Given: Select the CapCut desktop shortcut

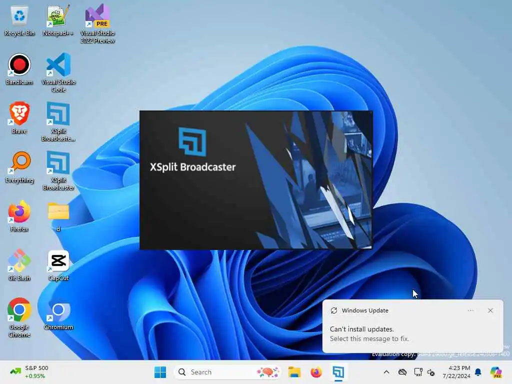Looking at the screenshot, I should click(58, 265).
